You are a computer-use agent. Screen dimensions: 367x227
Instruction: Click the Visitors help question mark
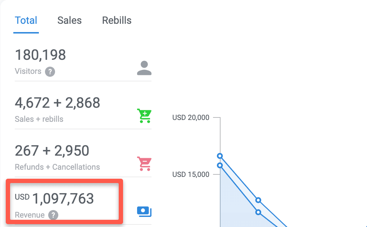tap(50, 72)
